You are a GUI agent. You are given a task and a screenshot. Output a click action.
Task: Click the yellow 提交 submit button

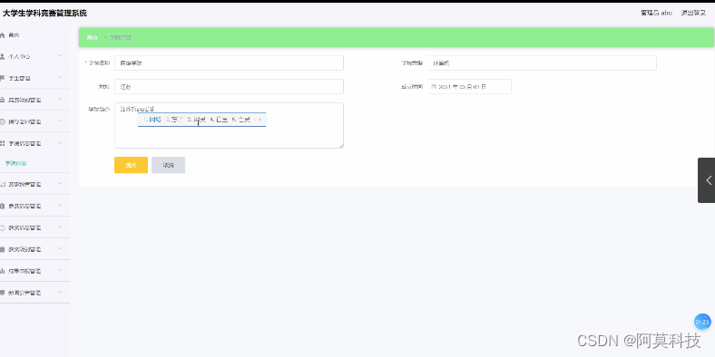pyautogui.click(x=131, y=165)
